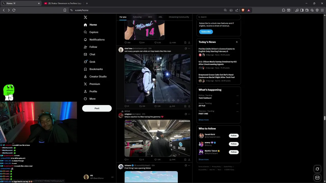Open more options on Johann's post
This screenshot has width=326, height=183.
(x=189, y=165)
